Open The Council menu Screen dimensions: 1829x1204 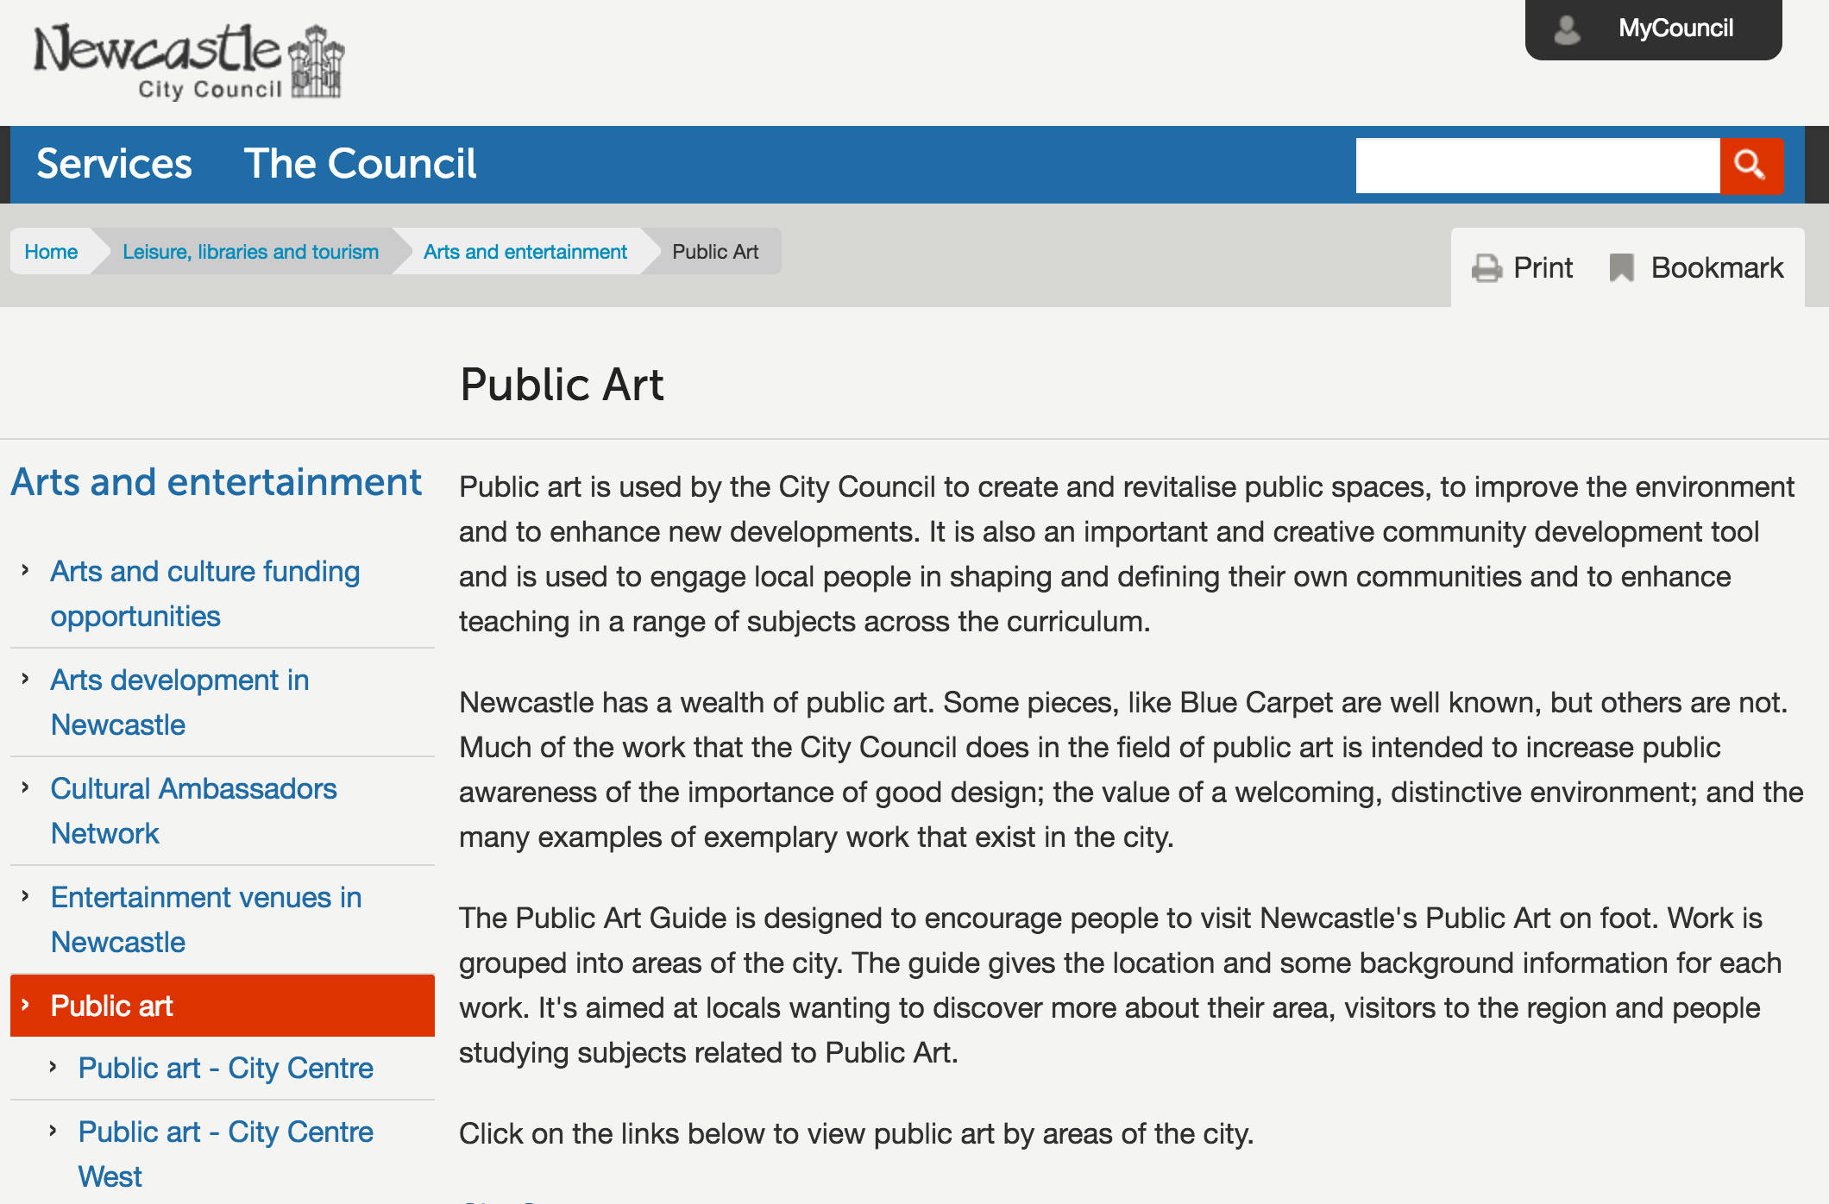360,164
